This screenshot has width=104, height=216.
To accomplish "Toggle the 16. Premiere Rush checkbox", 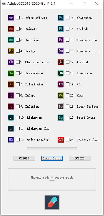I will tap(67, 51).
